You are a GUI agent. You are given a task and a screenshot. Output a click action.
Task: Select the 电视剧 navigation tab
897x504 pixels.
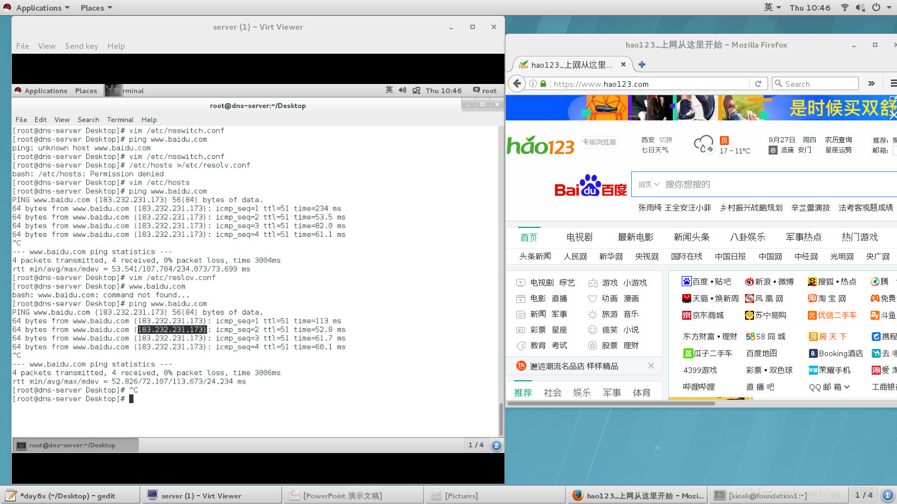click(579, 237)
